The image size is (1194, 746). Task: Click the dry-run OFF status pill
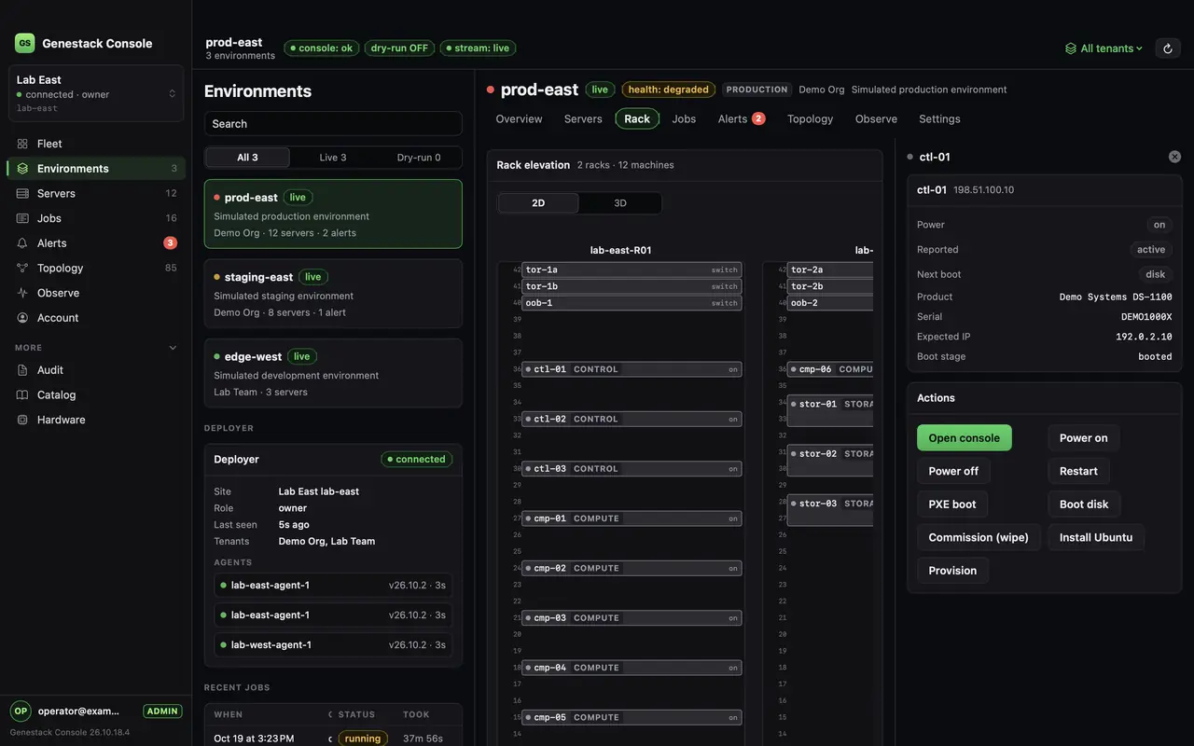pyautogui.click(x=399, y=48)
